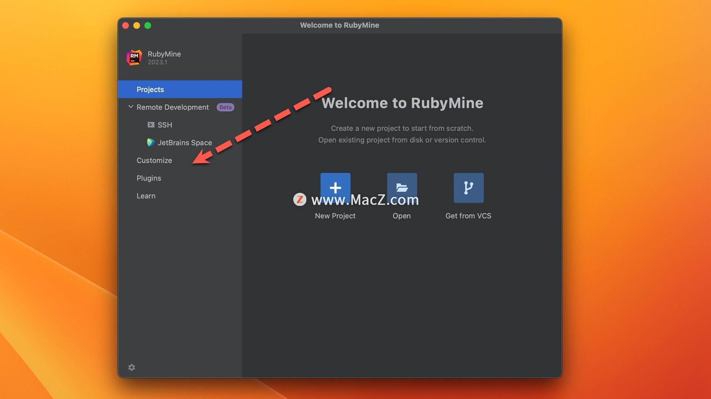
Task: Click the Beta badge
Action: point(226,107)
